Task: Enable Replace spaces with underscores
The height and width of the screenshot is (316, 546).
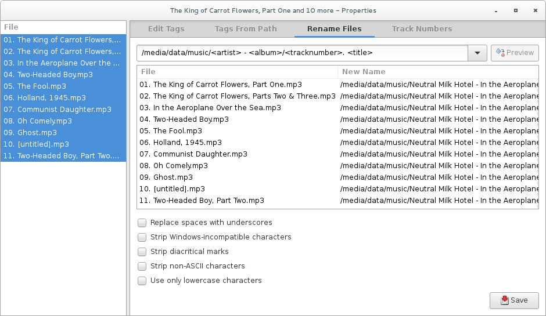Action: pos(142,223)
